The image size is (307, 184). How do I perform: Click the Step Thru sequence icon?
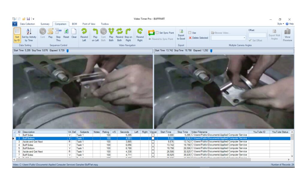coord(58,34)
